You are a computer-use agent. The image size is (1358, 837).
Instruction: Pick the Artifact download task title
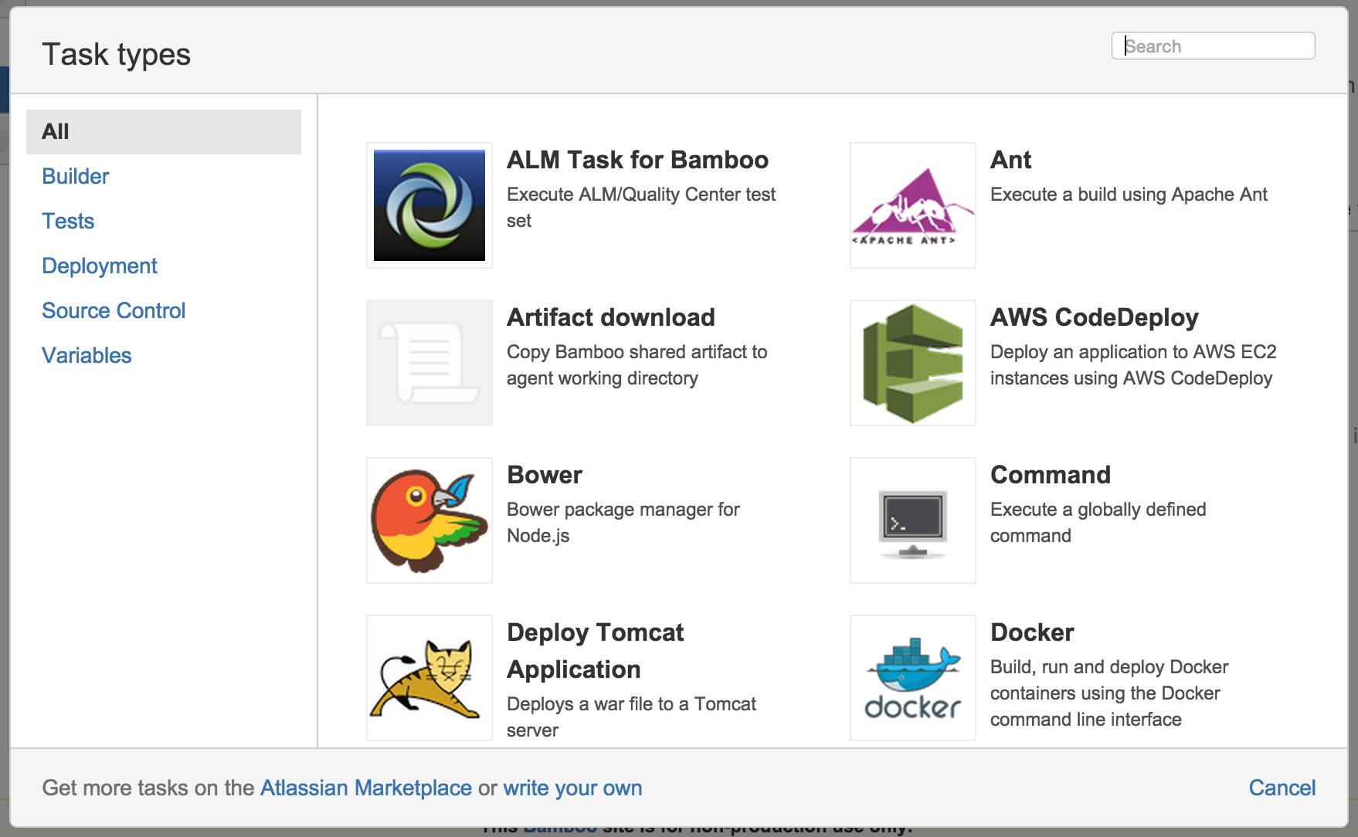(611, 317)
